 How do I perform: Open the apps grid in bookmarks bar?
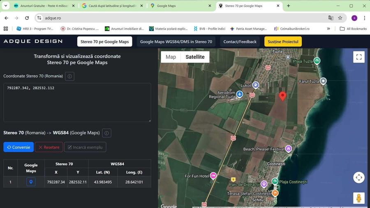coord(6,29)
